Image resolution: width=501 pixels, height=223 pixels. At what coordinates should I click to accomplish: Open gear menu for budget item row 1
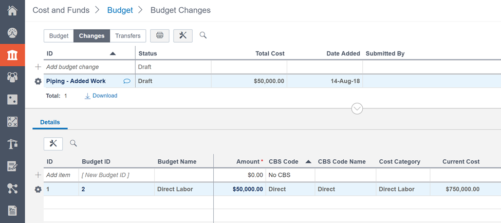38,189
